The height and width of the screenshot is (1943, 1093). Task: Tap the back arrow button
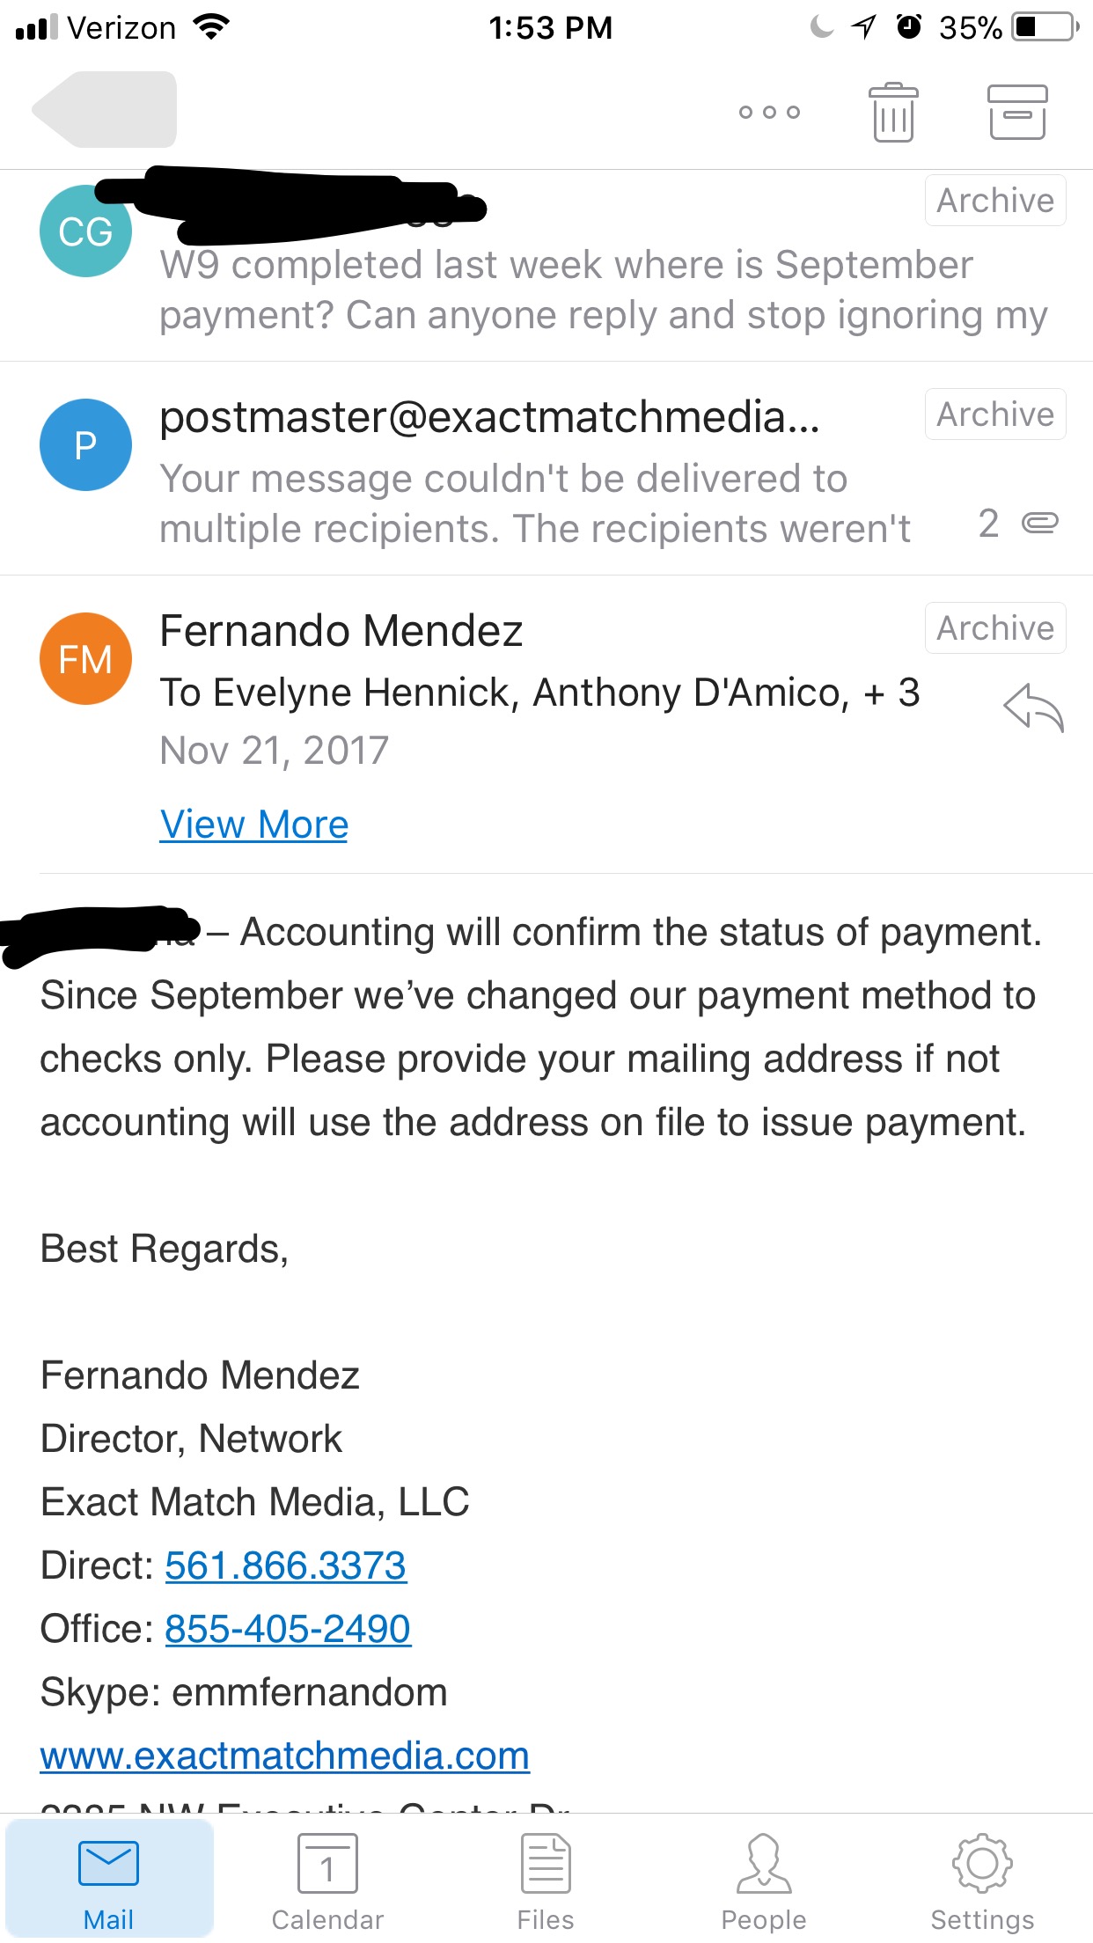pos(105,110)
